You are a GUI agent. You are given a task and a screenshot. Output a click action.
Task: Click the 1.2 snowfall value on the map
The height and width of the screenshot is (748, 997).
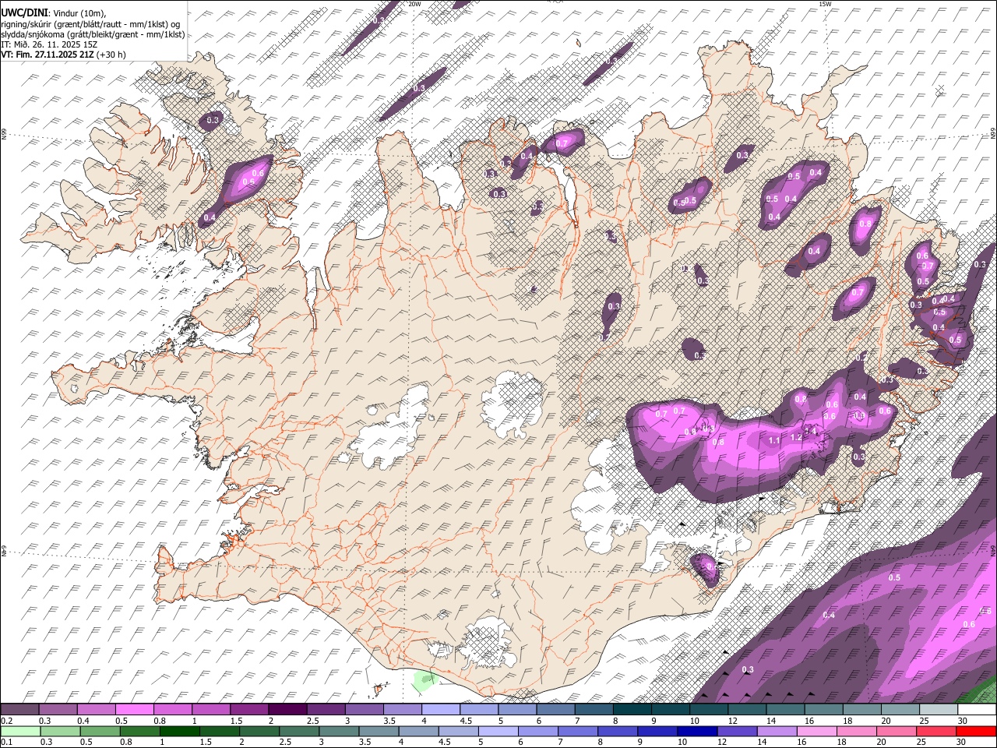pyautogui.click(x=796, y=438)
